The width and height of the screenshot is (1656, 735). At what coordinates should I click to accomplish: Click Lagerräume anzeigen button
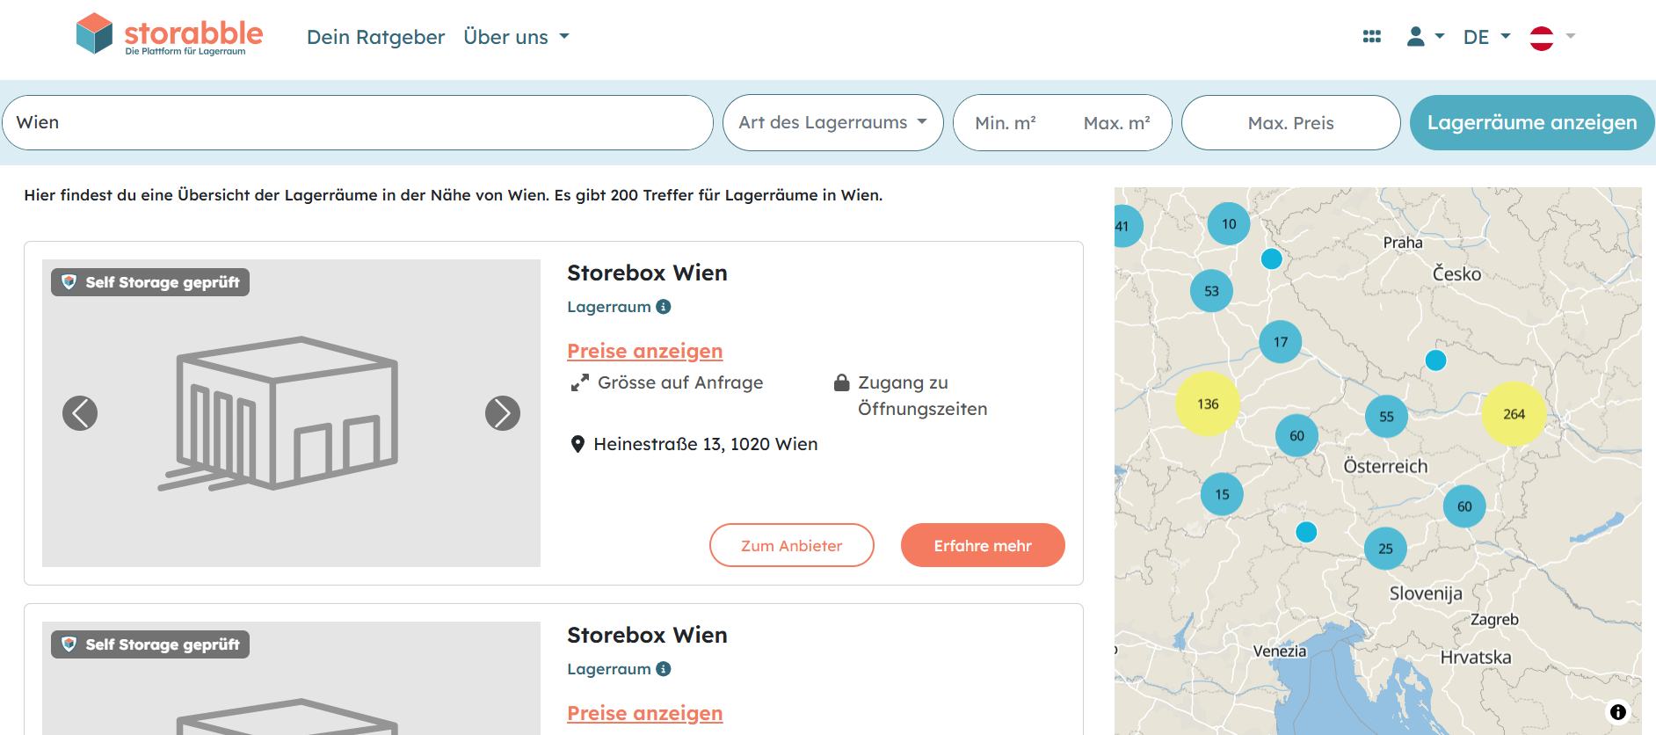[x=1532, y=122]
